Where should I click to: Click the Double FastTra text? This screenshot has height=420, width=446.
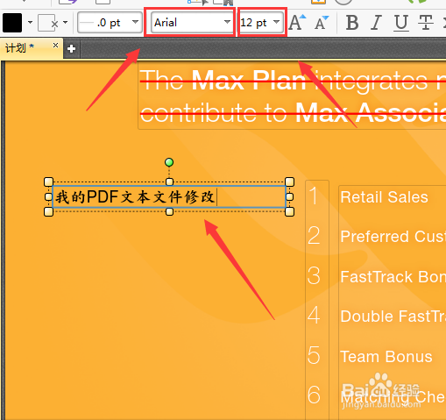[x=393, y=317]
